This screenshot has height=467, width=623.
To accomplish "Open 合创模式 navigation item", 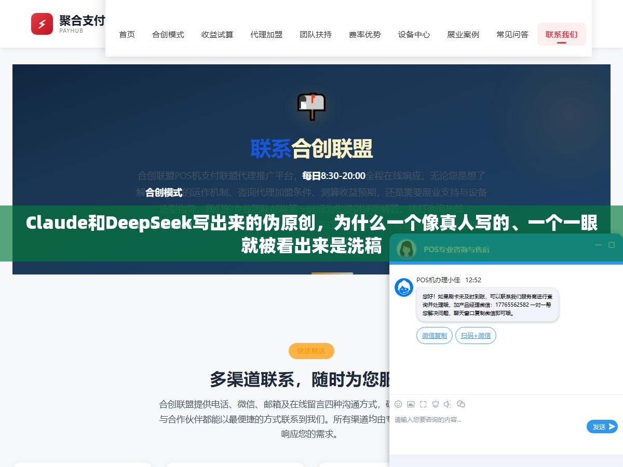I will (x=168, y=35).
